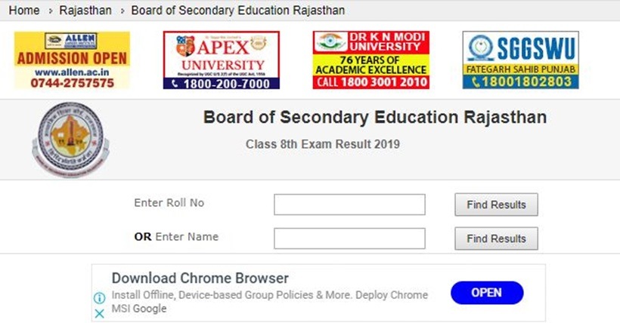Image resolution: width=620 pixels, height=323 pixels.
Task: Open the Home breadcrumb link
Action: pyautogui.click(x=24, y=11)
